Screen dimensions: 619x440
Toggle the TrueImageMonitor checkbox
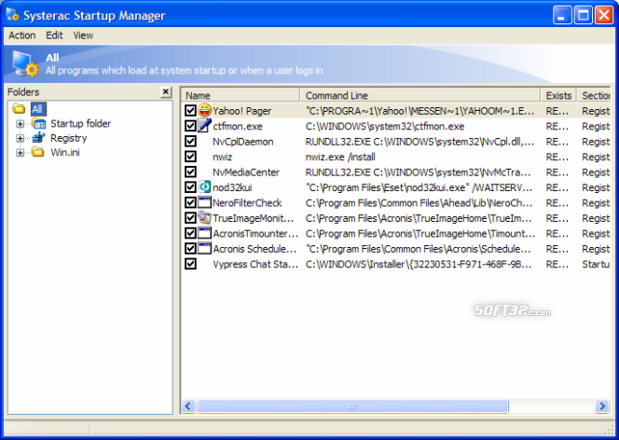pos(190,218)
